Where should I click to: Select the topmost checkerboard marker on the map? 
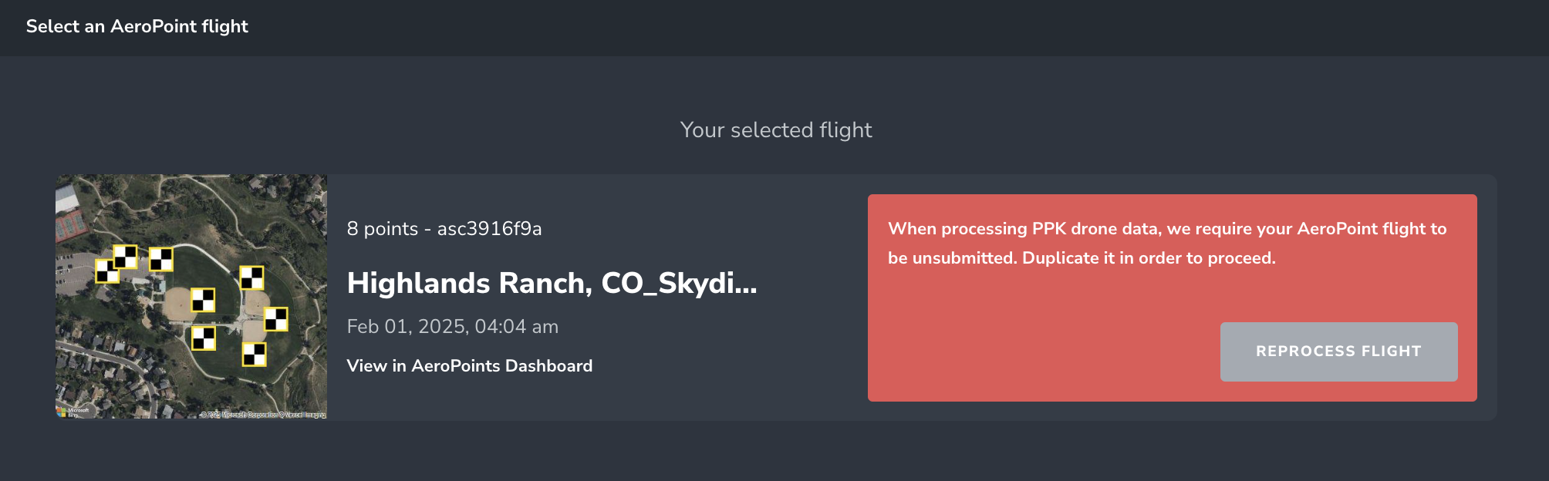coord(125,257)
